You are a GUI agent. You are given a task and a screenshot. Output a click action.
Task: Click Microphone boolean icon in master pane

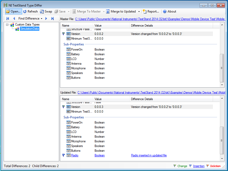pyautogui.click(x=69, y=68)
